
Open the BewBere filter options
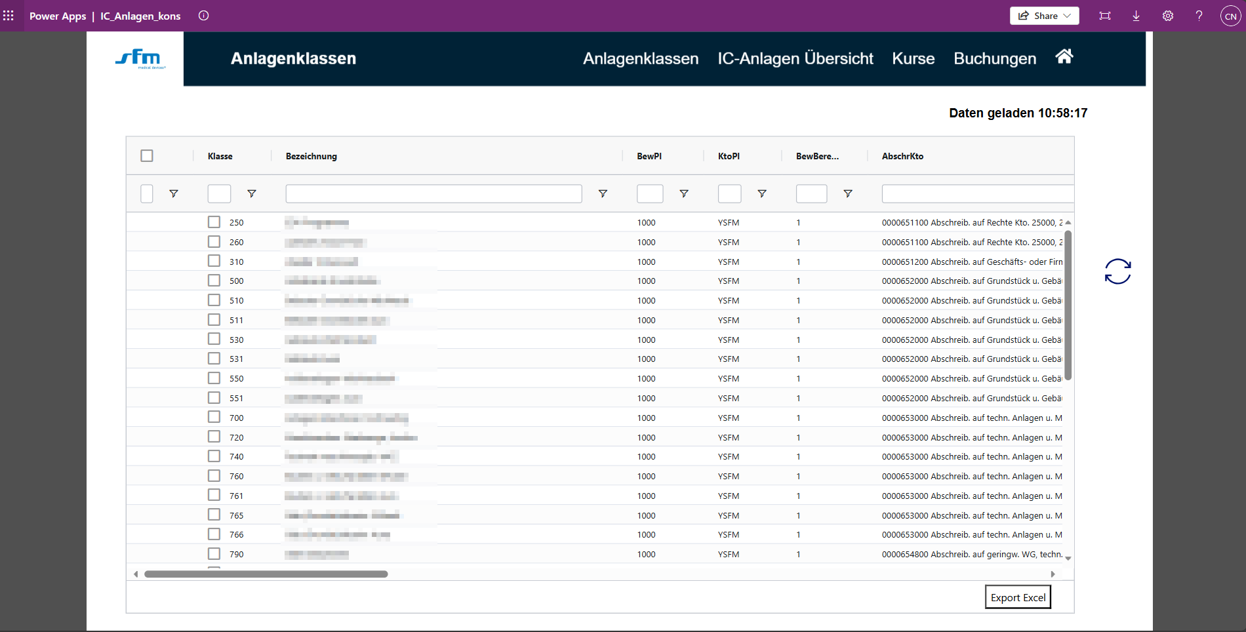tap(848, 193)
